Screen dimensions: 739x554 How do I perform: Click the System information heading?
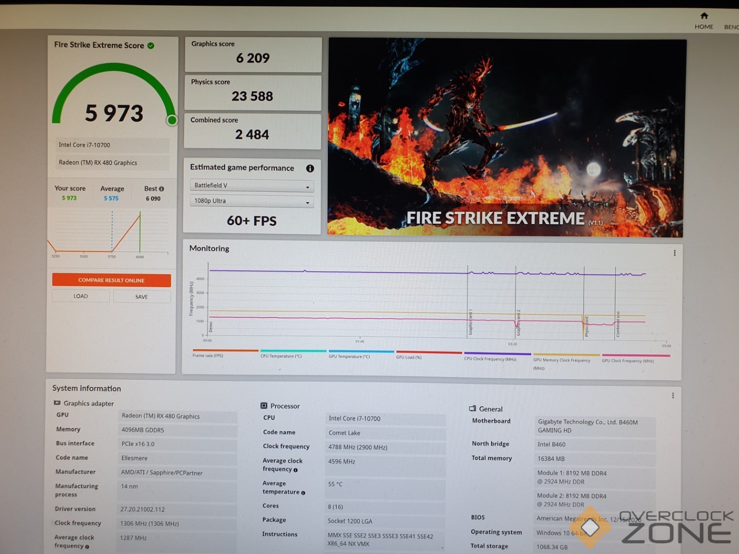coord(87,388)
